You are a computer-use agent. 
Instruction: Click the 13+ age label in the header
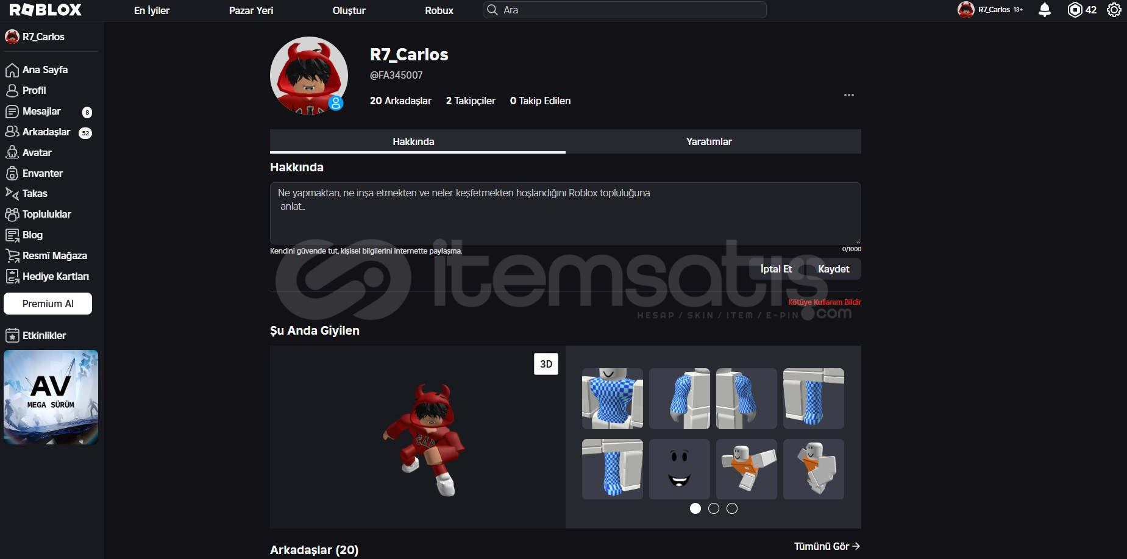tap(1018, 10)
